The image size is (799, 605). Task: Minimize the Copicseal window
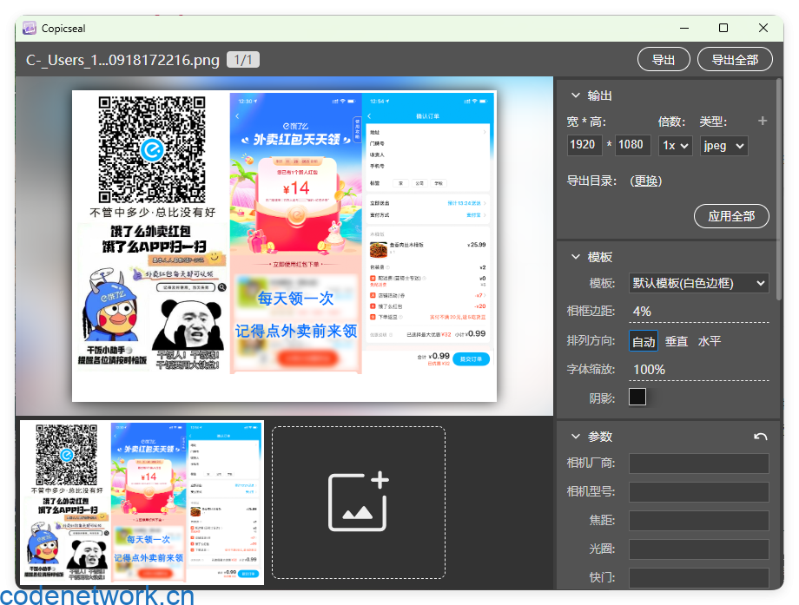tap(684, 28)
